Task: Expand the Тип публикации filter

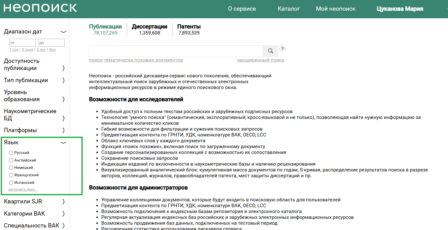Action: 63,80
